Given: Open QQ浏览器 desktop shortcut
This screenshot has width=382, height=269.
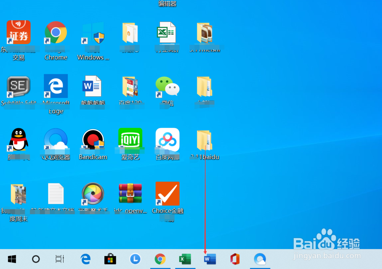Looking at the screenshot, I should coord(56,139).
